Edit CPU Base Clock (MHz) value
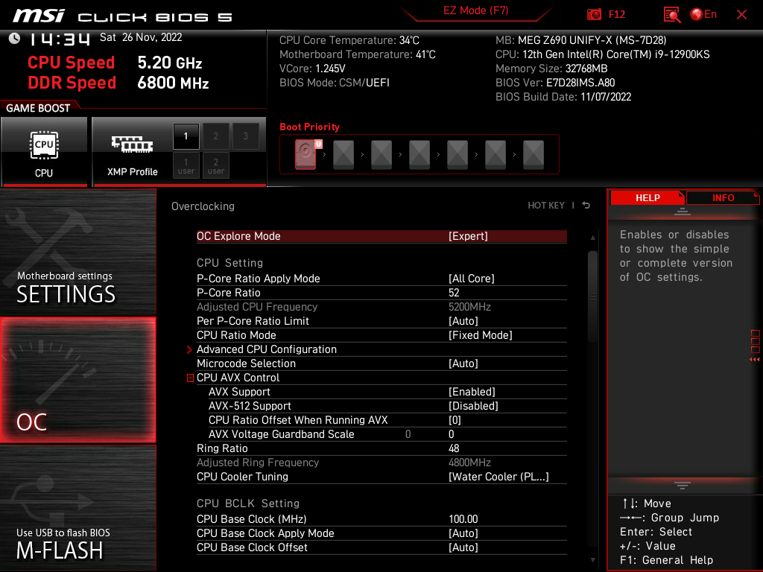Viewport: 763px width, 572px height. [381, 519]
